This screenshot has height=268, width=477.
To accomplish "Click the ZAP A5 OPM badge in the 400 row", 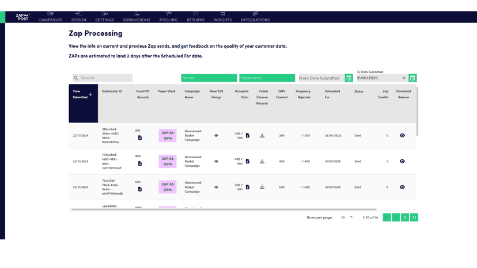I will click(167, 162).
